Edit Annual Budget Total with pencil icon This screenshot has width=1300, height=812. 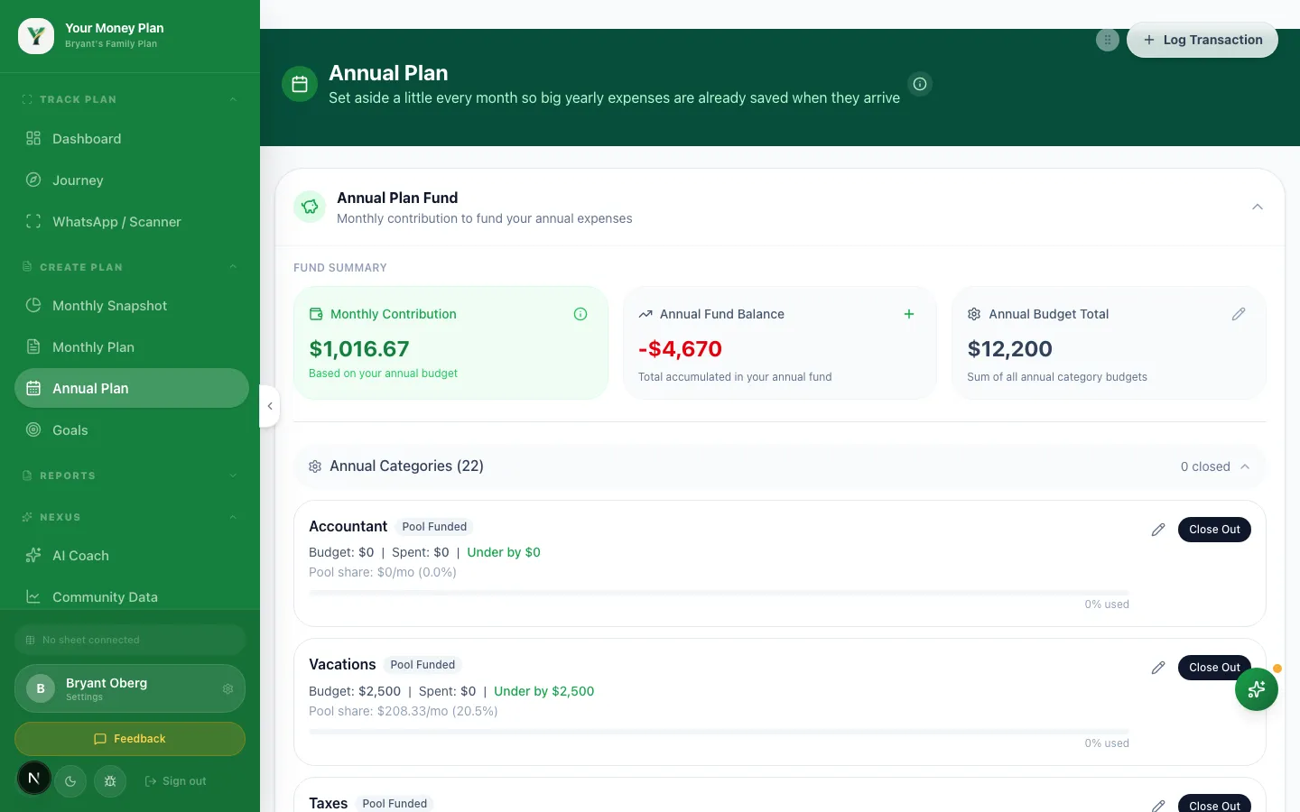(1239, 314)
